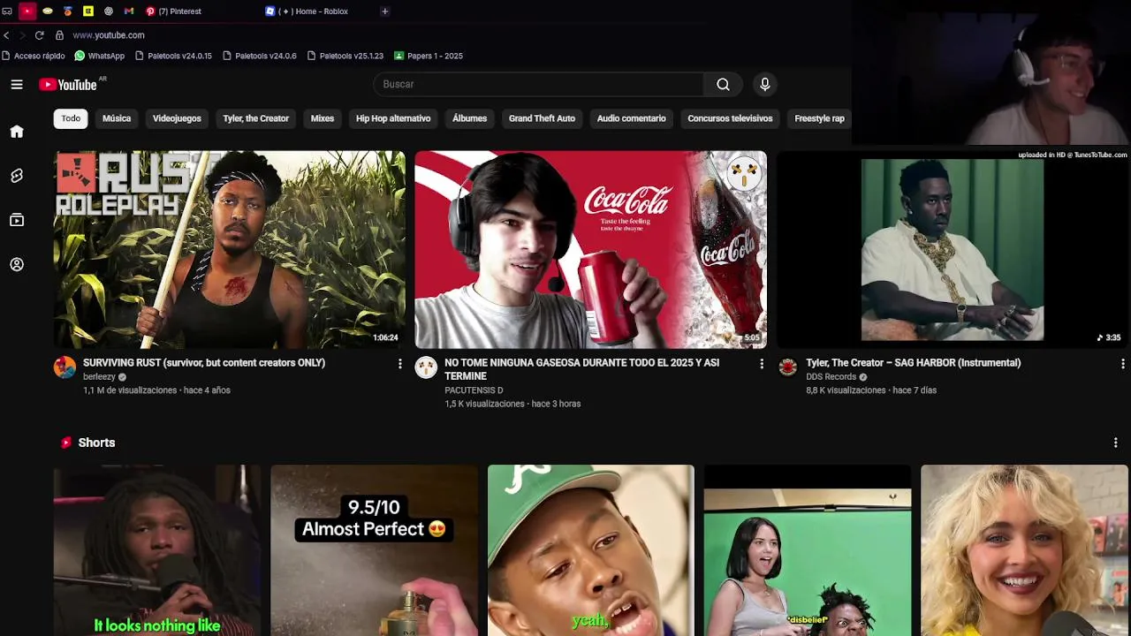Screen dimensions: 1131x636
Task: Click browser back arrow
Action: [x=7, y=35]
